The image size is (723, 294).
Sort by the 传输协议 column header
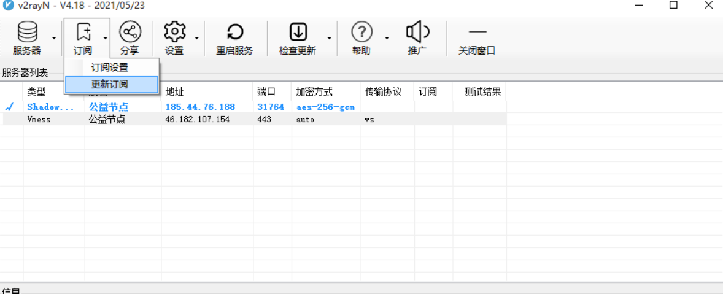tap(383, 91)
